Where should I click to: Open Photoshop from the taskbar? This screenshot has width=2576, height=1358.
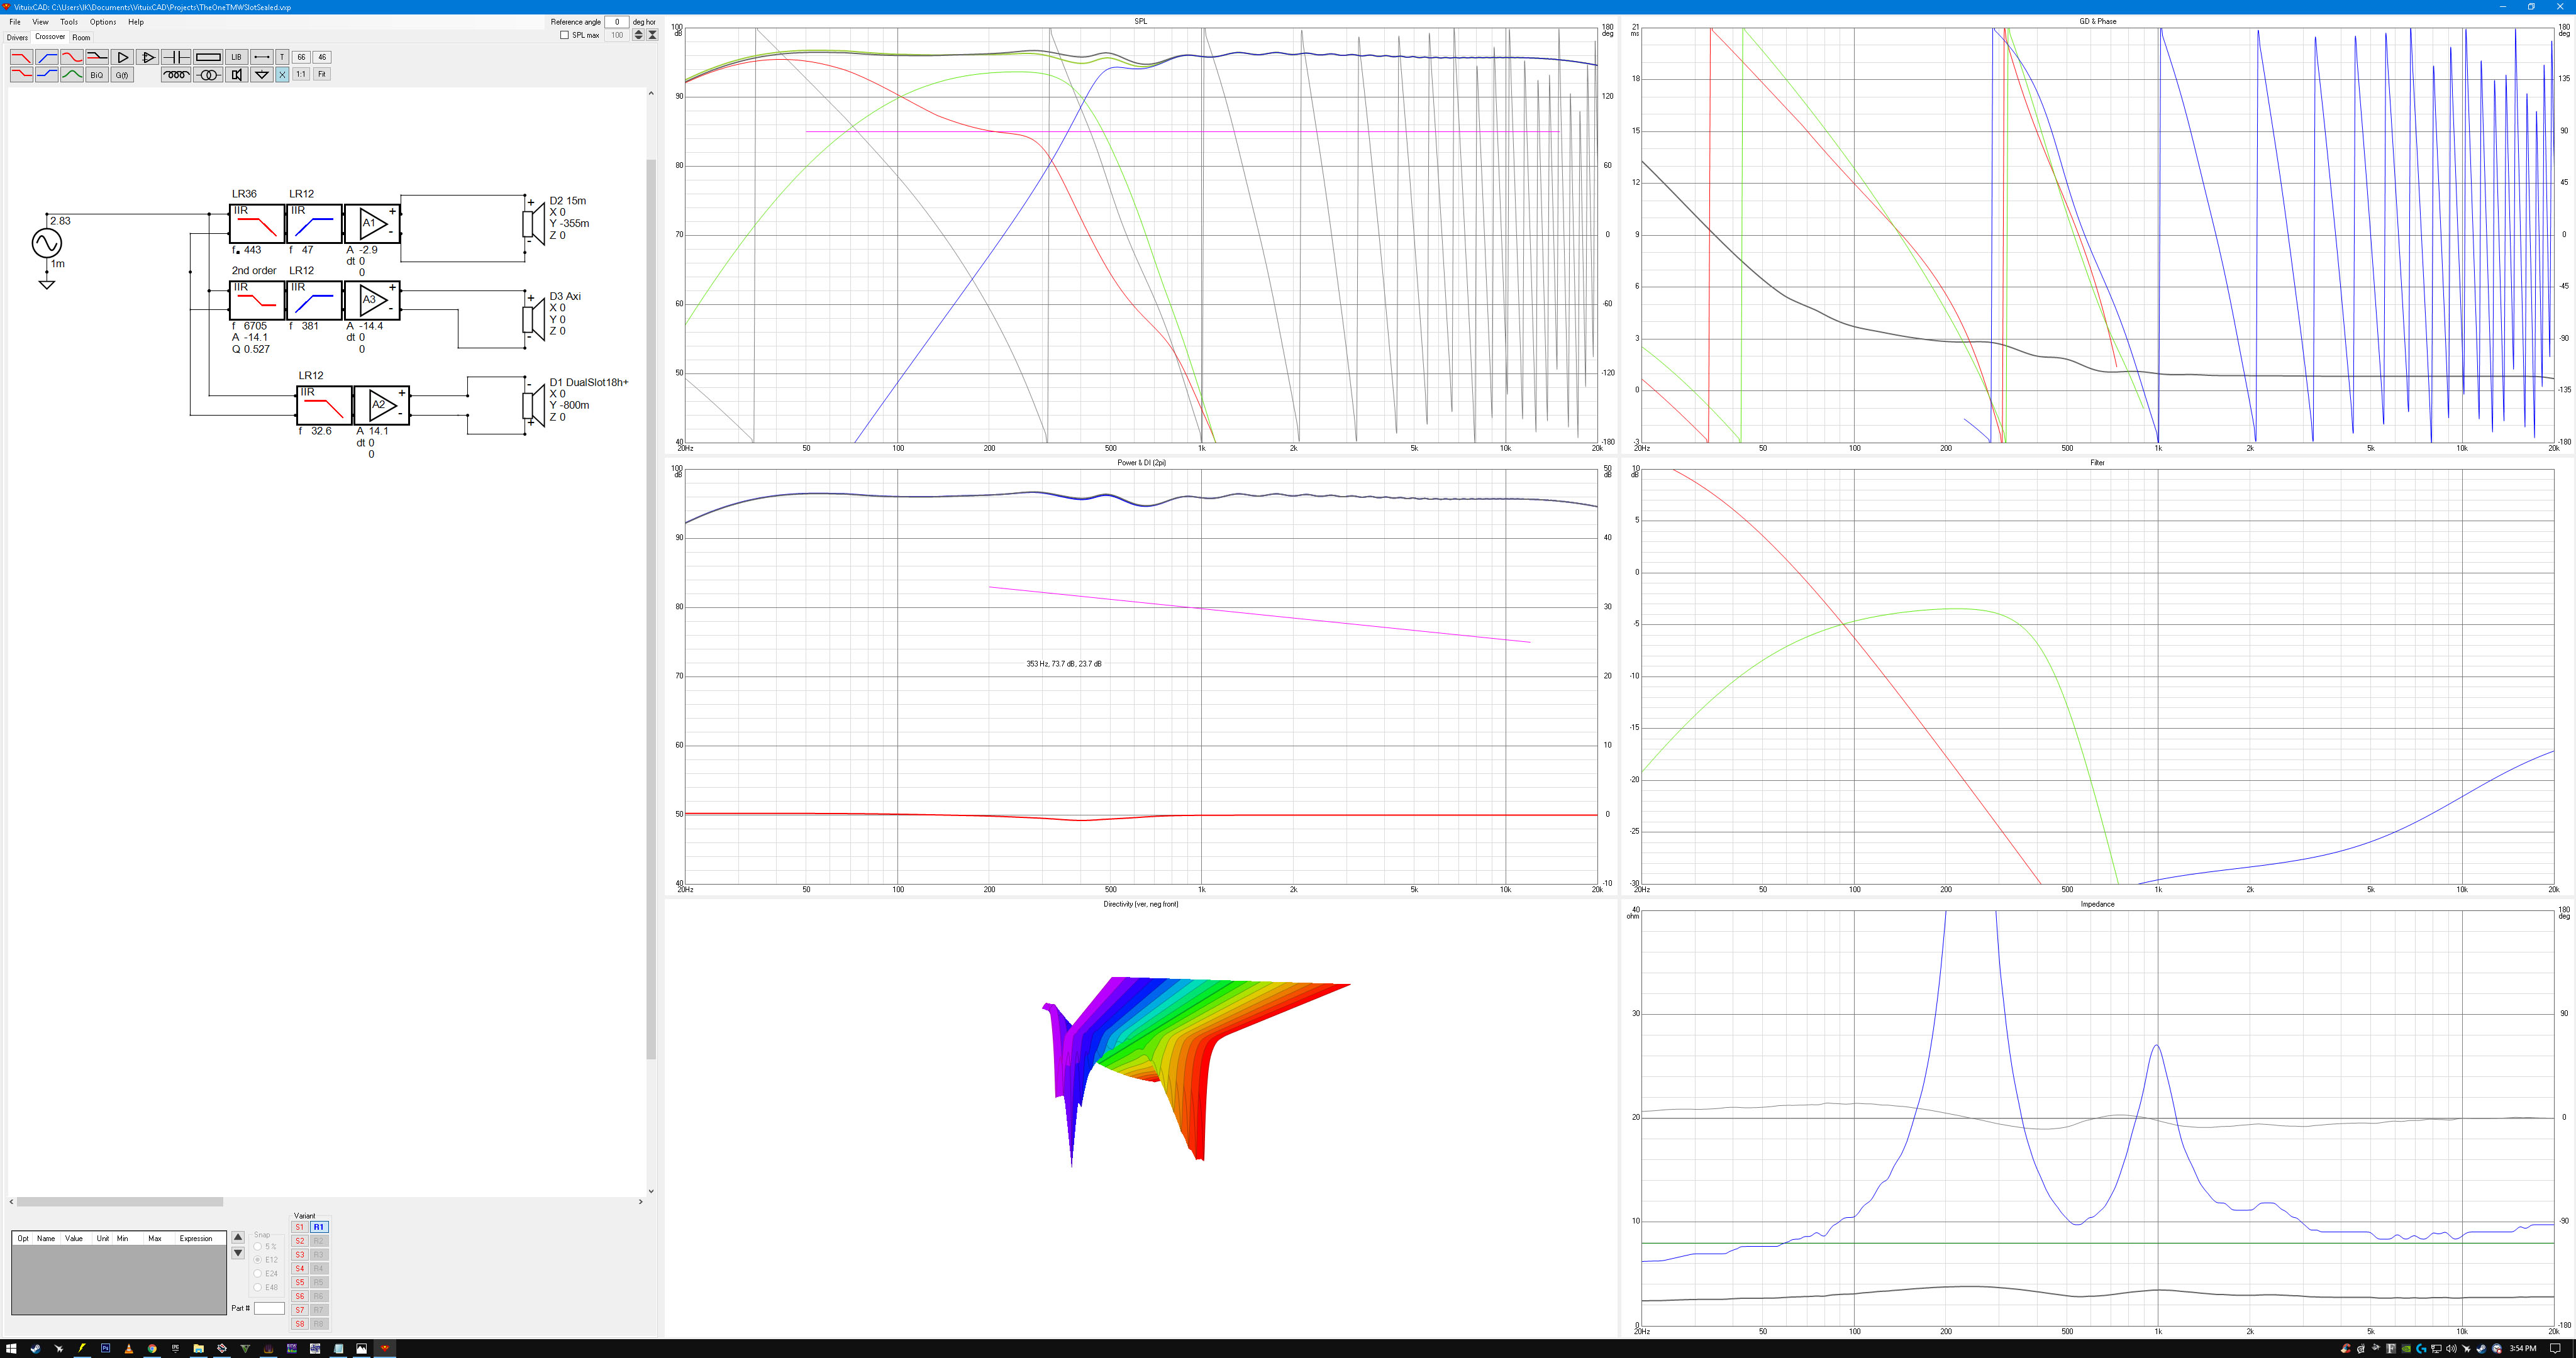[x=105, y=1349]
